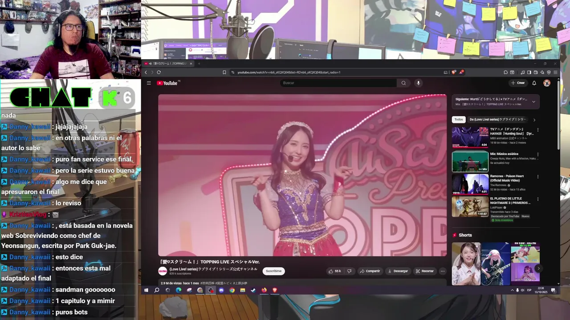Dislike the video with thumbs down
570x320 pixels.
click(x=350, y=271)
